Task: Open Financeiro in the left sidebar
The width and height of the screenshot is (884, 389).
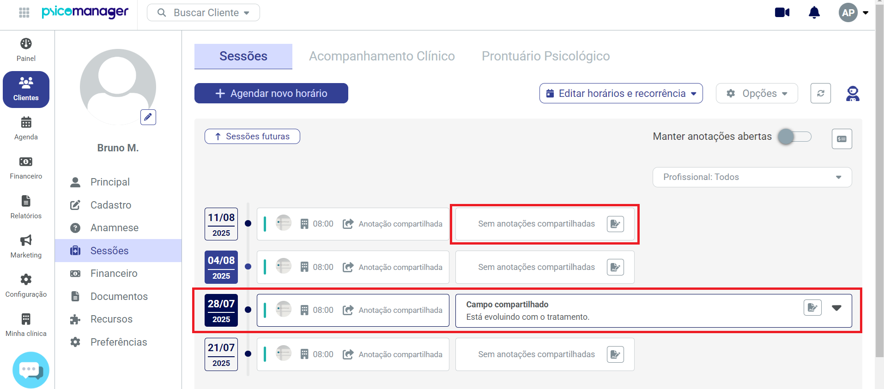Action: tap(26, 168)
